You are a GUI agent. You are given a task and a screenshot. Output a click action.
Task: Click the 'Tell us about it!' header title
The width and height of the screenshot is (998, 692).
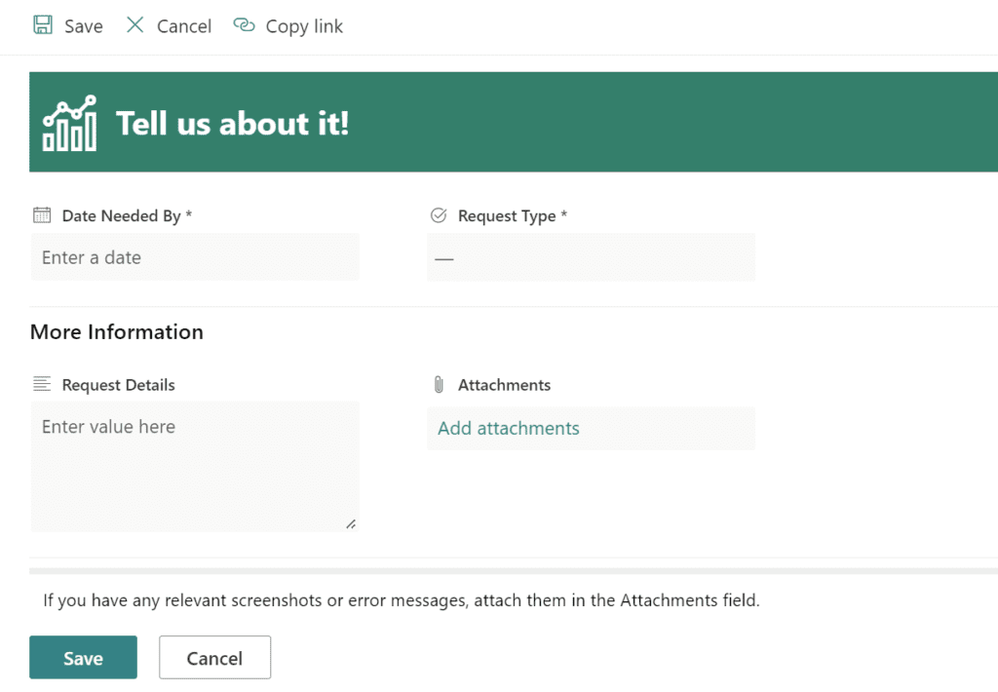(x=232, y=124)
